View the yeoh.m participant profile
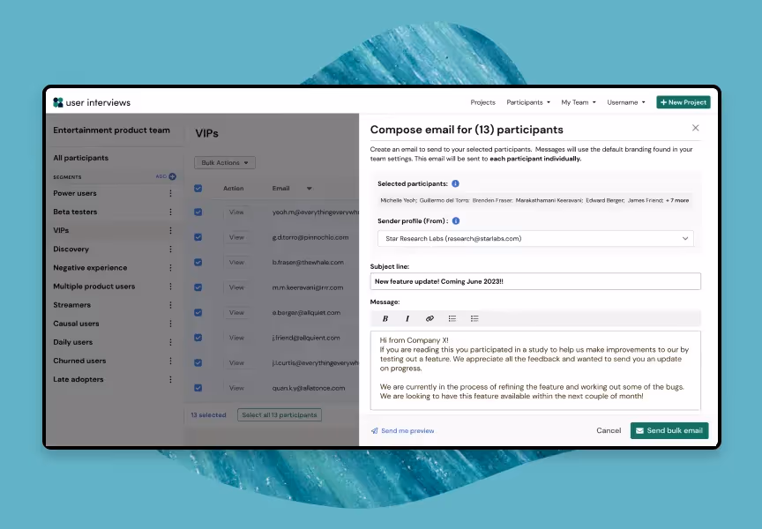762x529 pixels. coord(236,212)
